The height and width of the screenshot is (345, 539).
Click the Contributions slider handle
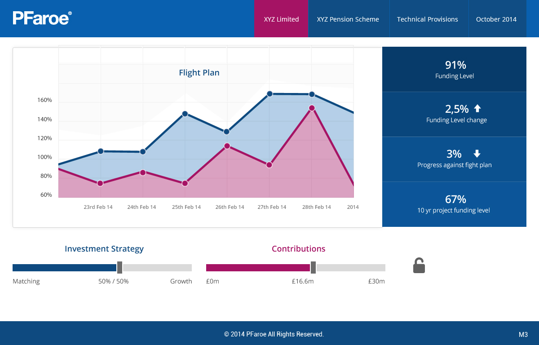tap(313, 267)
